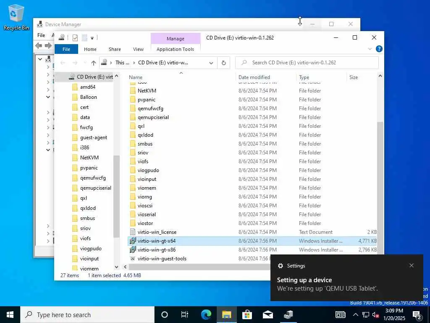
Task: Click the network icon in system tray
Action: 366,315
